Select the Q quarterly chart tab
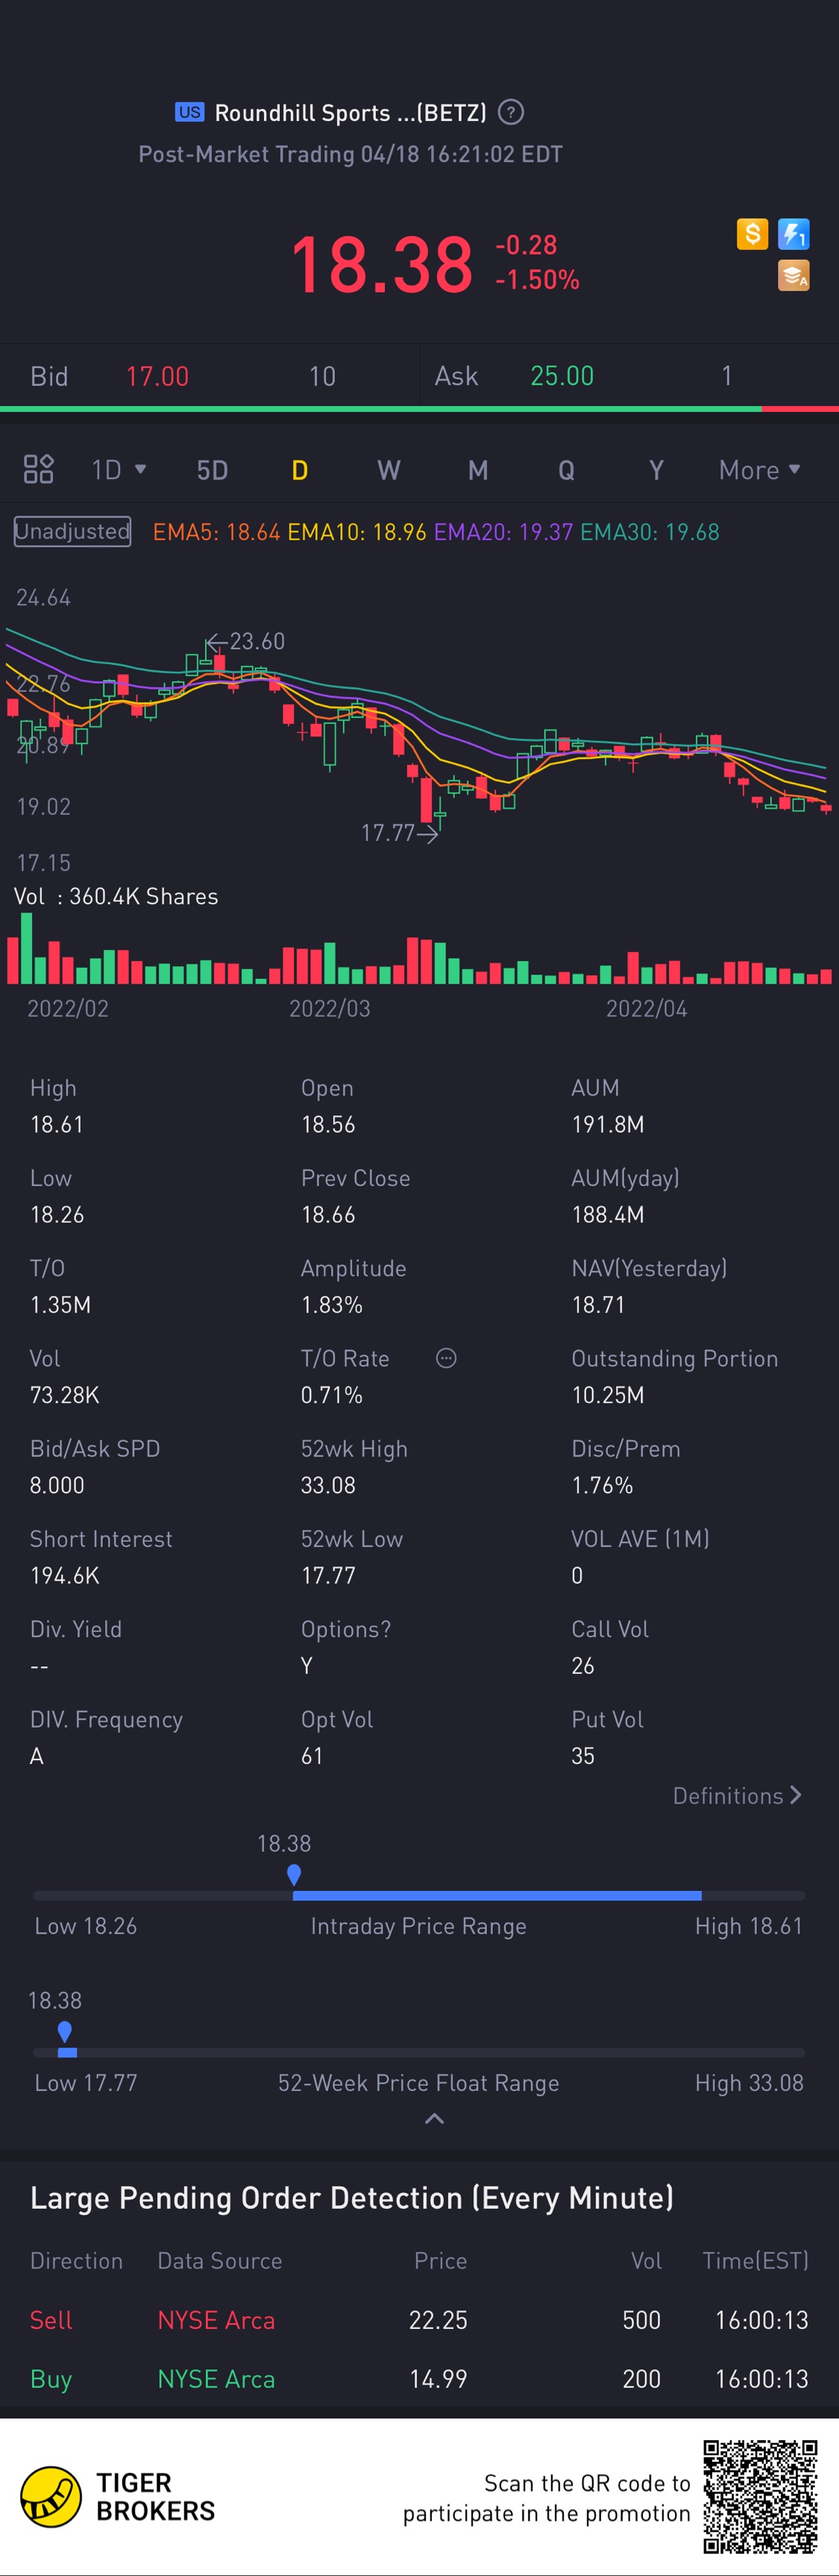Viewport: 839px width, 2576px height. tap(566, 470)
